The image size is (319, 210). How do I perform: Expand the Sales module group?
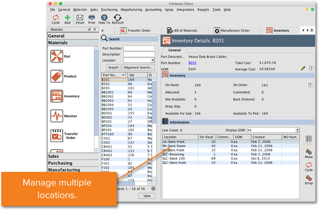[x=73, y=156]
